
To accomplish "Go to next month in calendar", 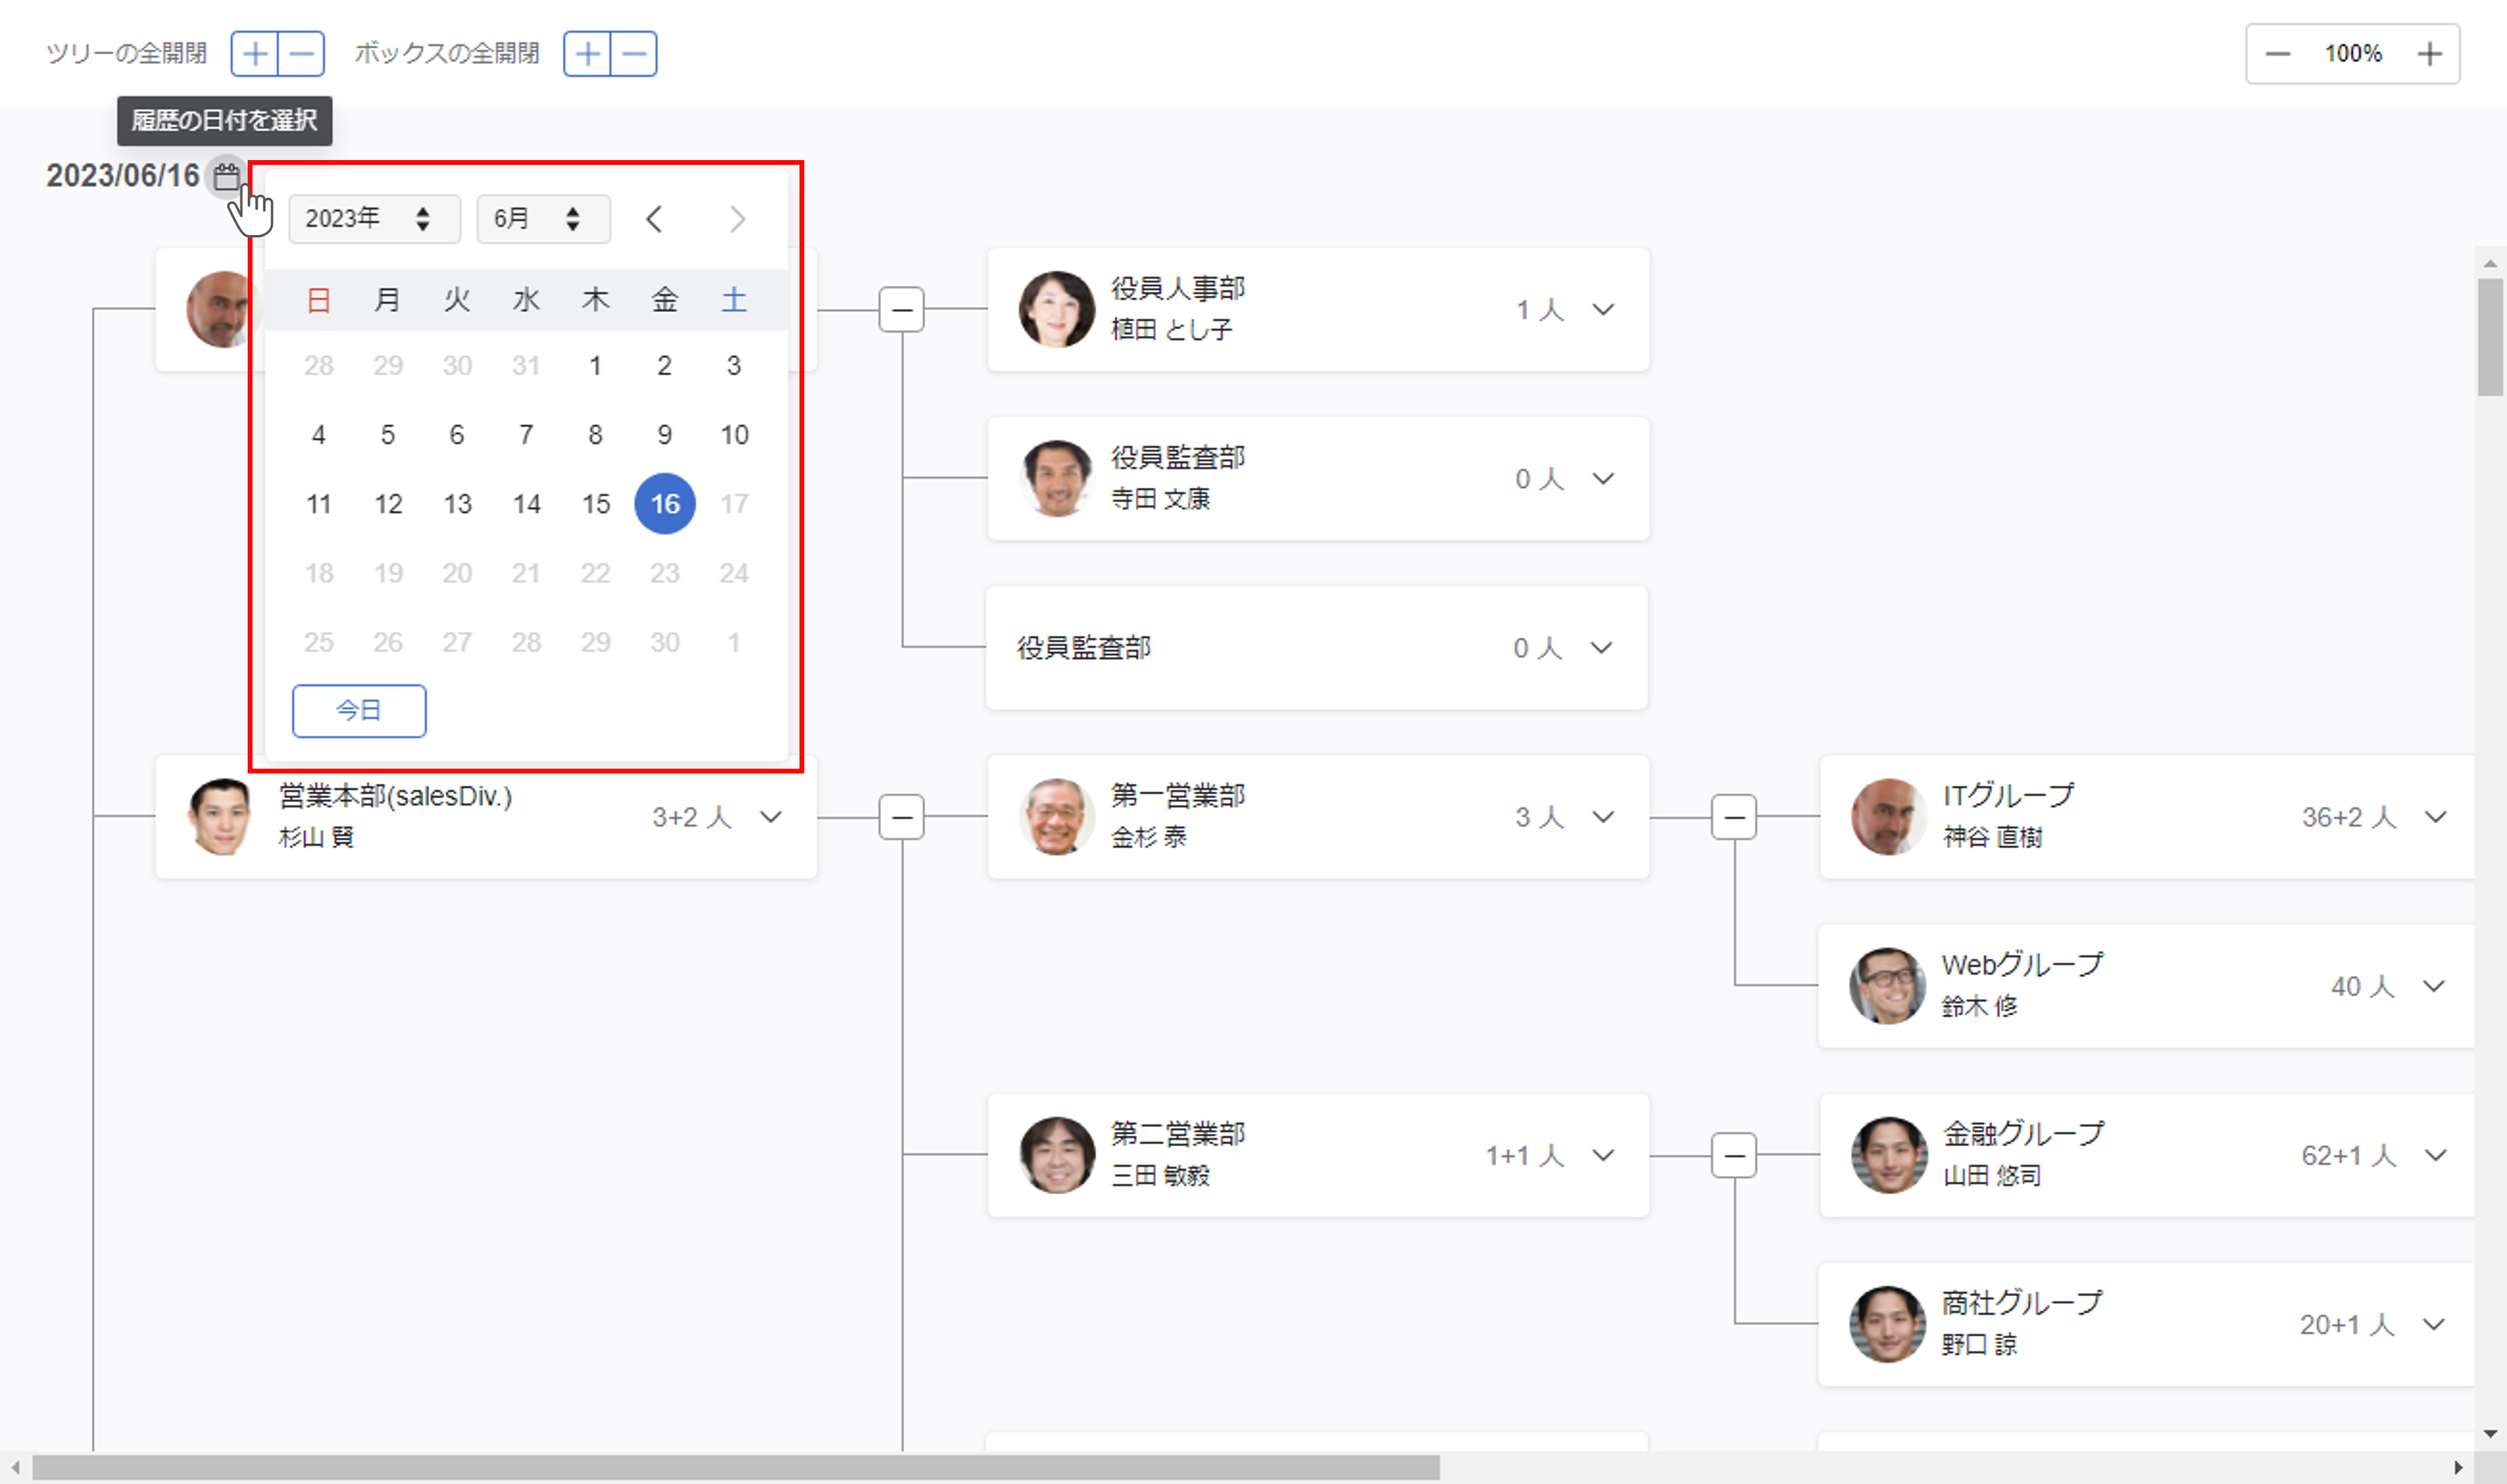I will (737, 219).
